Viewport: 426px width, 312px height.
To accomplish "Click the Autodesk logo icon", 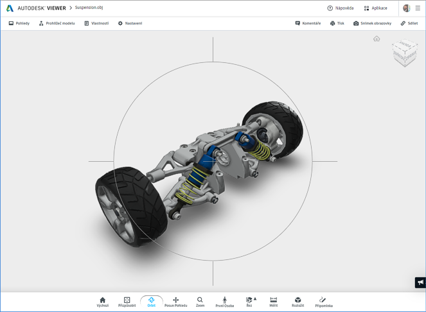I will [x=10, y=8].
